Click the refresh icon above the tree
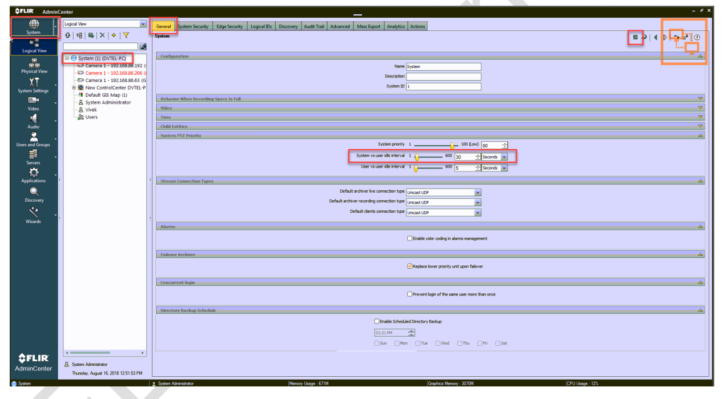This screenshot has width=724, height=399. [x=68, y=35]
